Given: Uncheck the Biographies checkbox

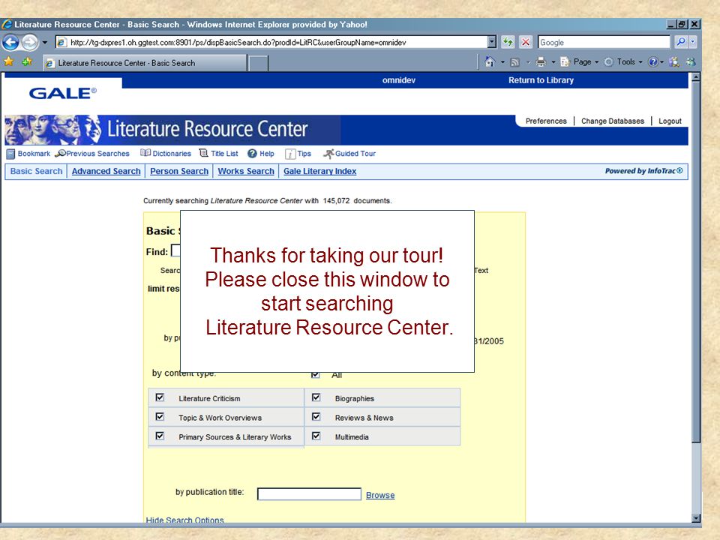Looking at the screenshot, I should point(316,397).
